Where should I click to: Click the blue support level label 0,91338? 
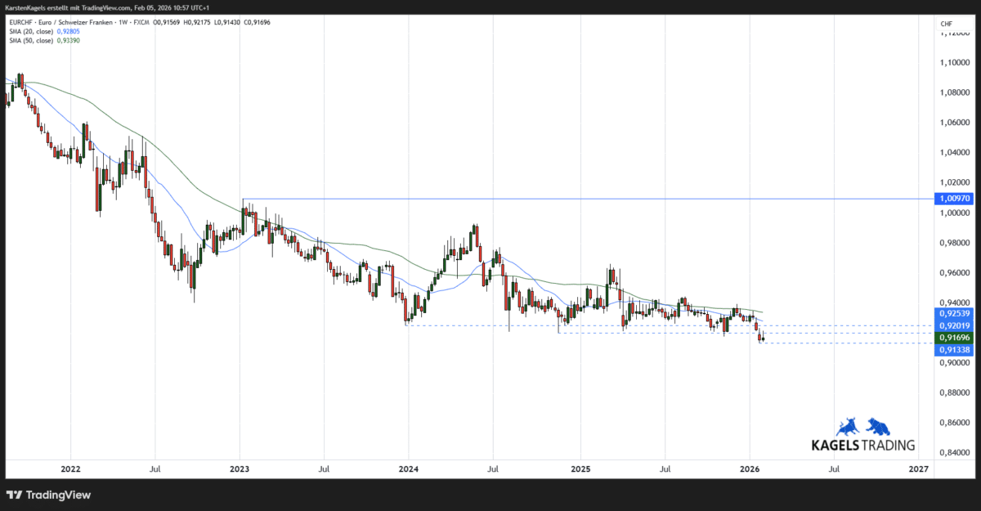click(x=954, y=349)
